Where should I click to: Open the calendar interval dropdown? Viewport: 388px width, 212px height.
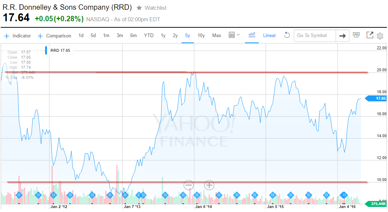tap(234, 35)
